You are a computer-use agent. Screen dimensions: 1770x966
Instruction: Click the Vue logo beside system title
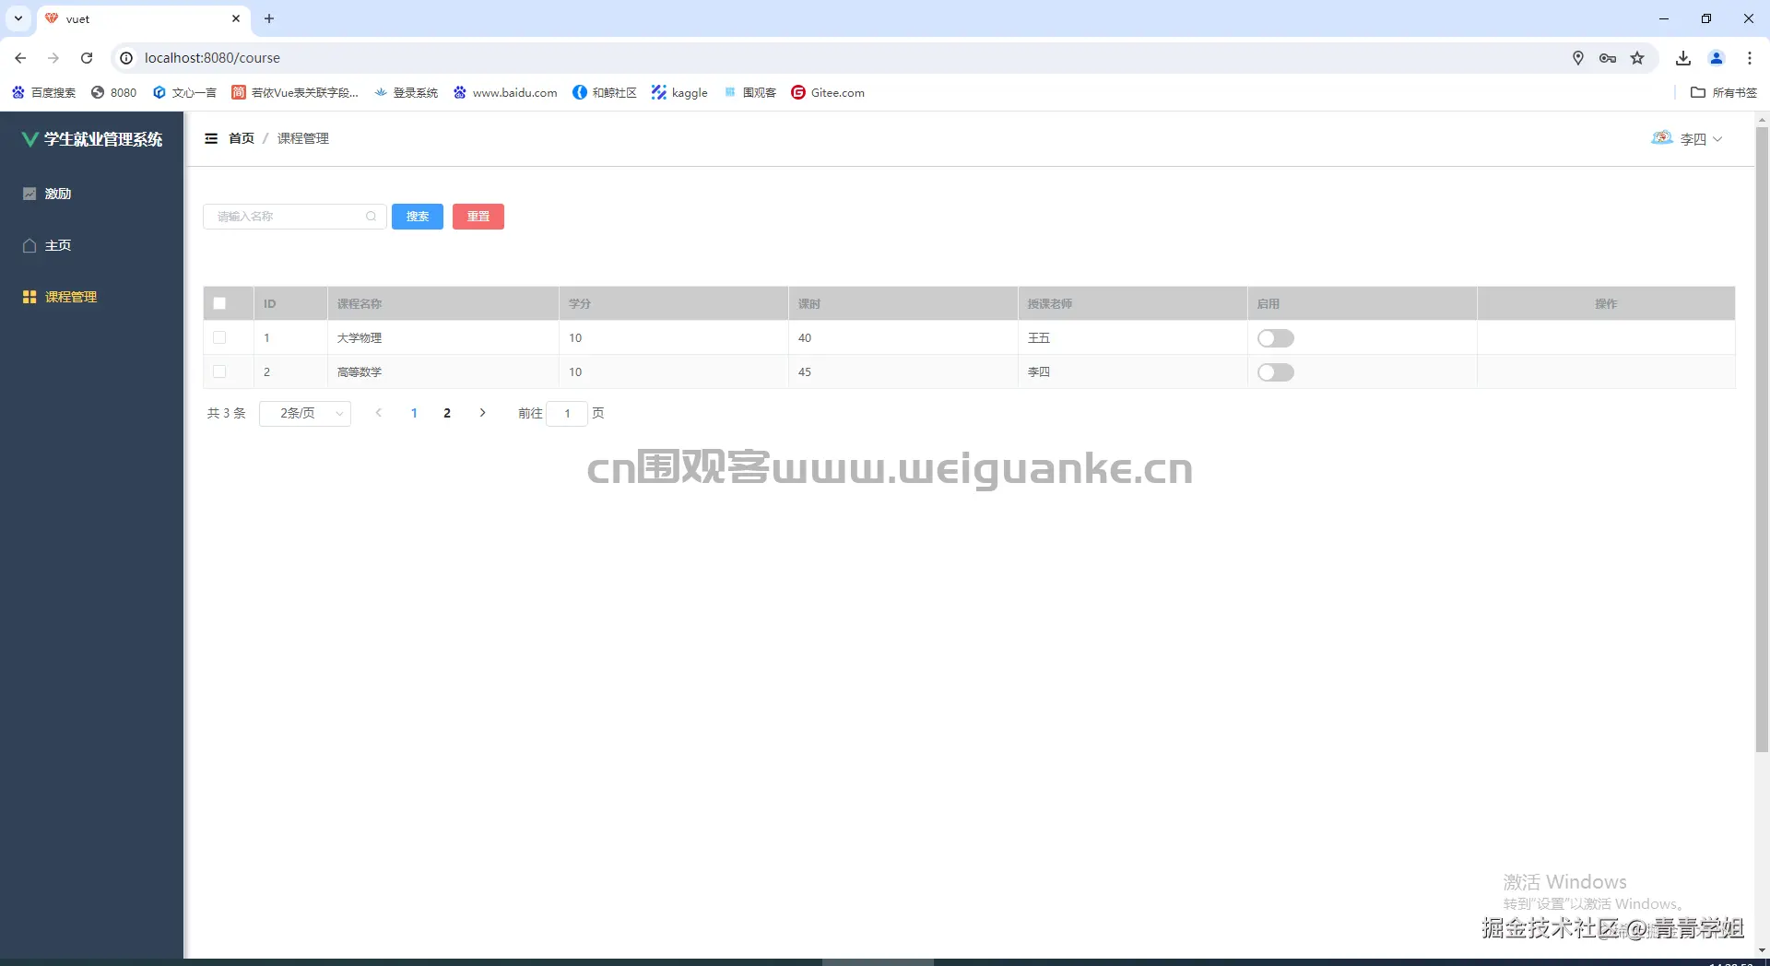tap(30, 139)
